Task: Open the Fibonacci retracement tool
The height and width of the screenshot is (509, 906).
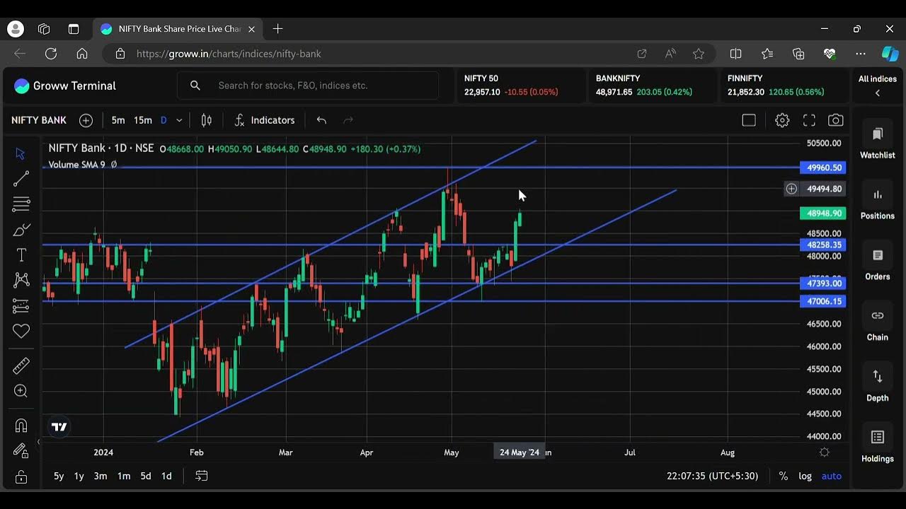Action: click(21, 204)
